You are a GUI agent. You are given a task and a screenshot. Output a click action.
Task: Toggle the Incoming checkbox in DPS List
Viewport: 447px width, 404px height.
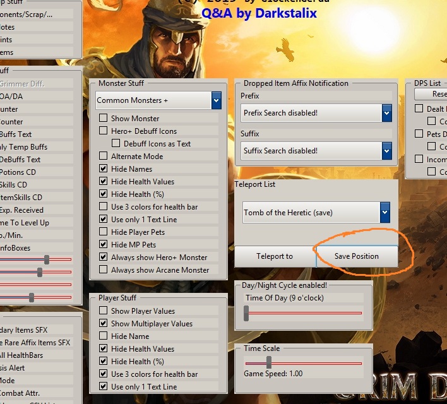pos(419,159)
